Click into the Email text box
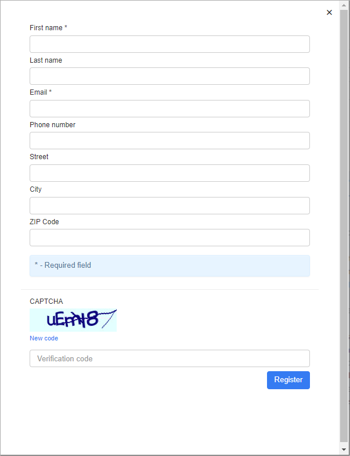350x456 pixels. (169, 109)
